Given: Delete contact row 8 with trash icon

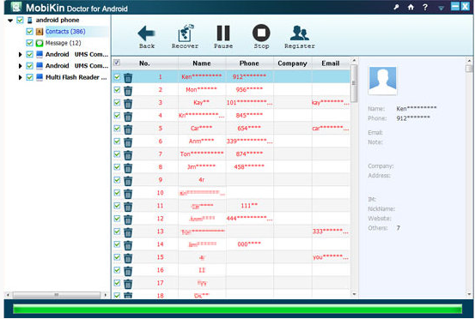Looking at the screenshot, I should pos(128,168).
